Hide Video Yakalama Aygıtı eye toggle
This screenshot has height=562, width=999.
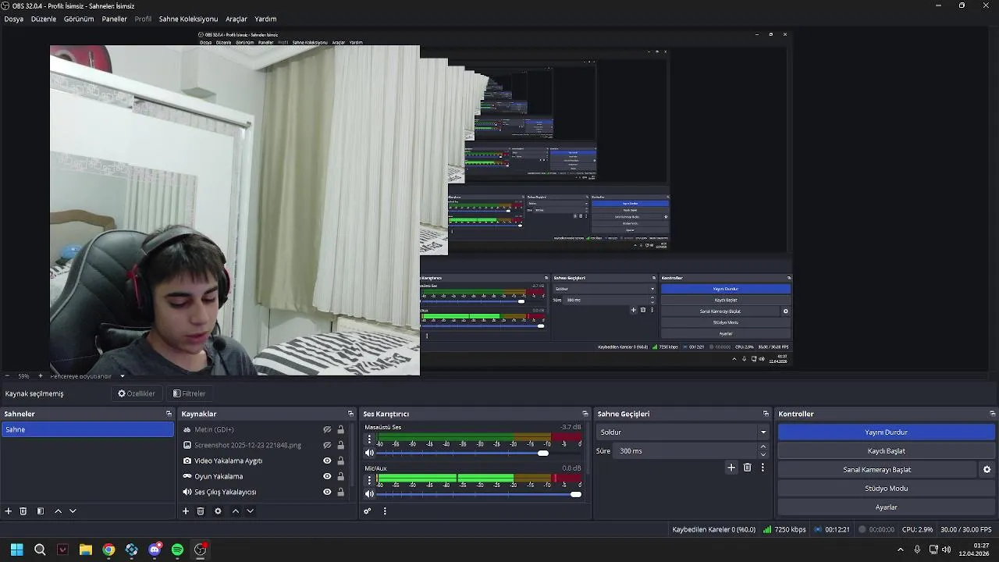[x=328, y=461]
